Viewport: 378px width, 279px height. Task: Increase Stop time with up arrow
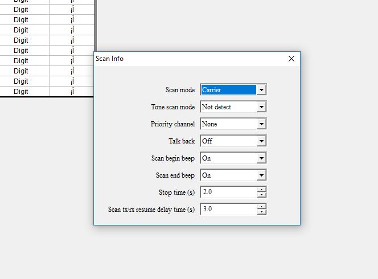point(261,190)
